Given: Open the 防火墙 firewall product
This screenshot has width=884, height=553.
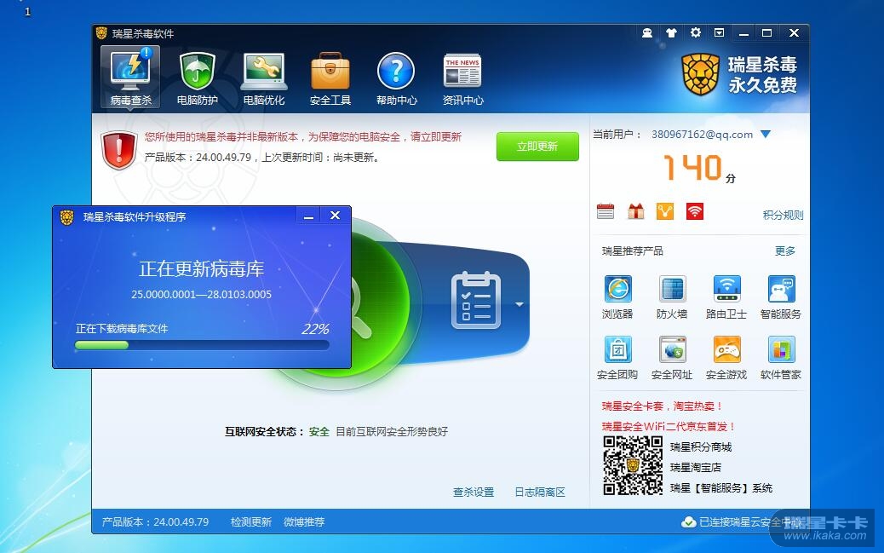Looking at the screenshot, I should 672,297.
